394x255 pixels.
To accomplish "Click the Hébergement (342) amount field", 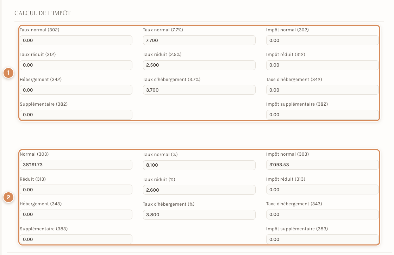I will pyautogui.click(x=76, y=90).
